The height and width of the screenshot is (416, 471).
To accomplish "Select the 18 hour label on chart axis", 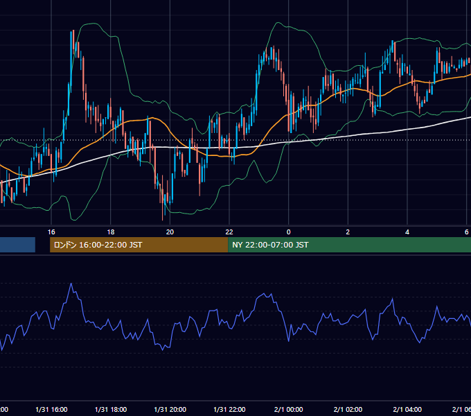I will pyautogui.click(x=111, y=232).
